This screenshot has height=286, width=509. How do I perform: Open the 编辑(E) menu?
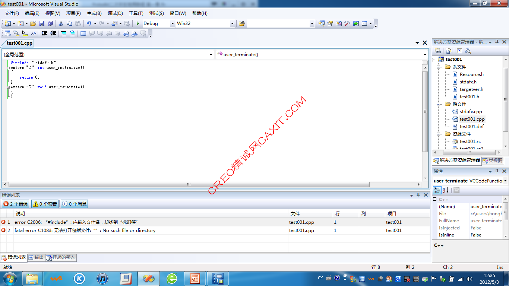point(32,13)
